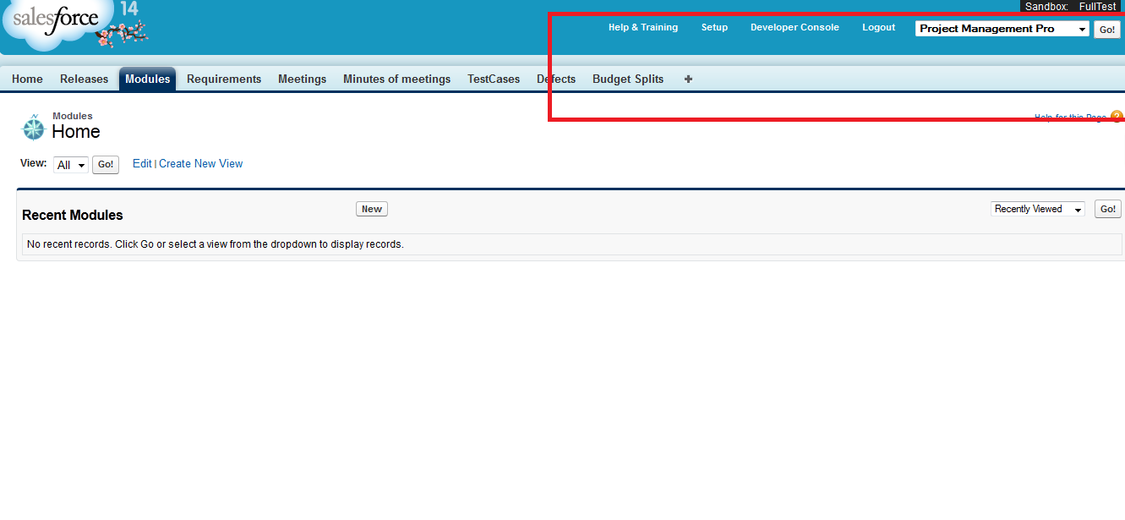Launch the Developer Console

tap(795, 28)
